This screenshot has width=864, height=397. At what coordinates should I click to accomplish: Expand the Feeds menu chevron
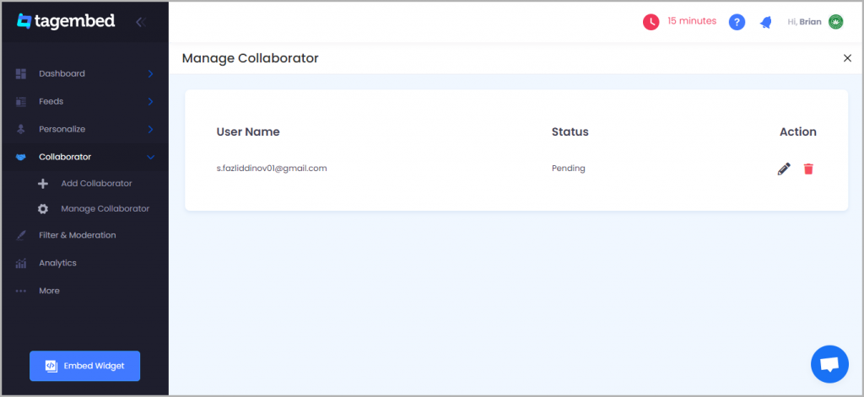point(150,101)
